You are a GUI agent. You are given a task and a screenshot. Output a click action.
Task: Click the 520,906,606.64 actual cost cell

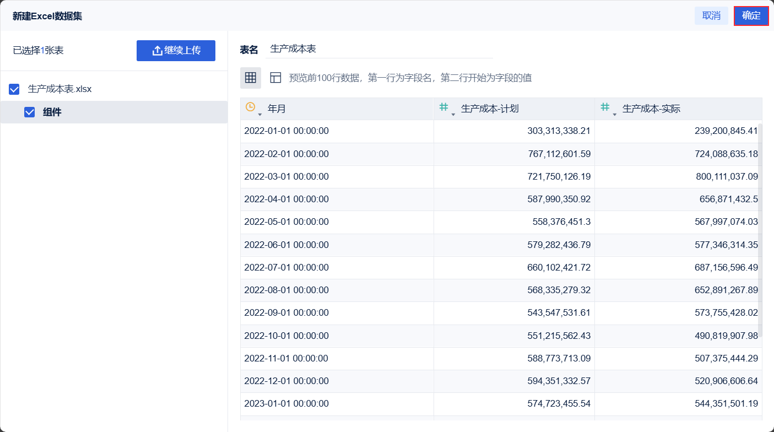(x=679, y=381)
